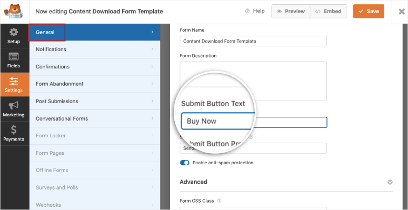Toggle Enable anti-spam protection switch

point(184,163)
